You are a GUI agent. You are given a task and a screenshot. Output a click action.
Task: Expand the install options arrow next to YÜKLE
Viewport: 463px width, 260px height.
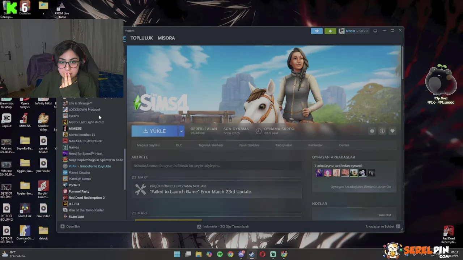181,131
